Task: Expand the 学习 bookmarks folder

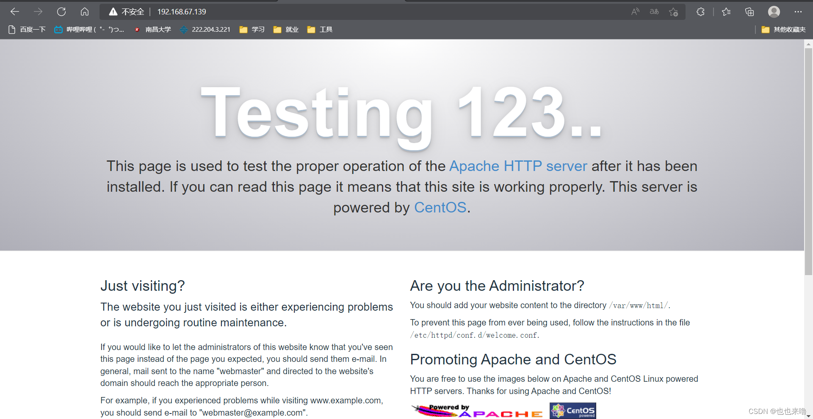Action: coord(252,30)
